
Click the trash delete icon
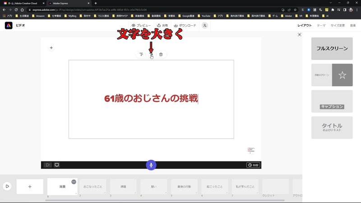[161, 54]
